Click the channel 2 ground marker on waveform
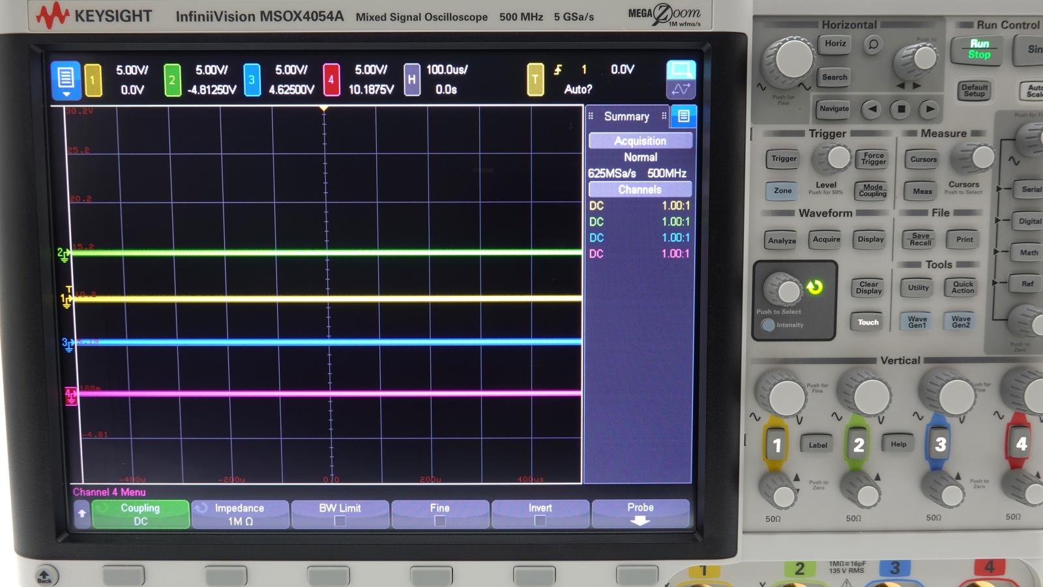The image size is (1043, 587). [63, 255]
